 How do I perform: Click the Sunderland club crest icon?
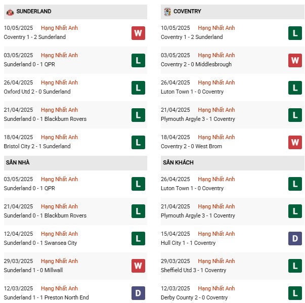(10, 12)
